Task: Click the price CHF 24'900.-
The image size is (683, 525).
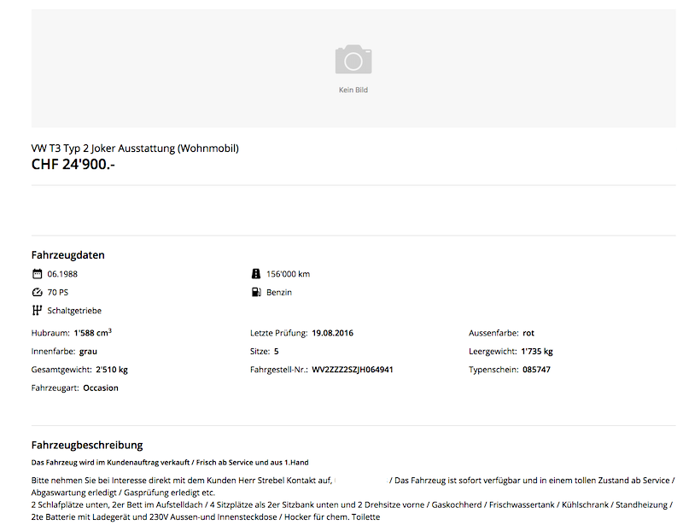Action: point(73,164)
